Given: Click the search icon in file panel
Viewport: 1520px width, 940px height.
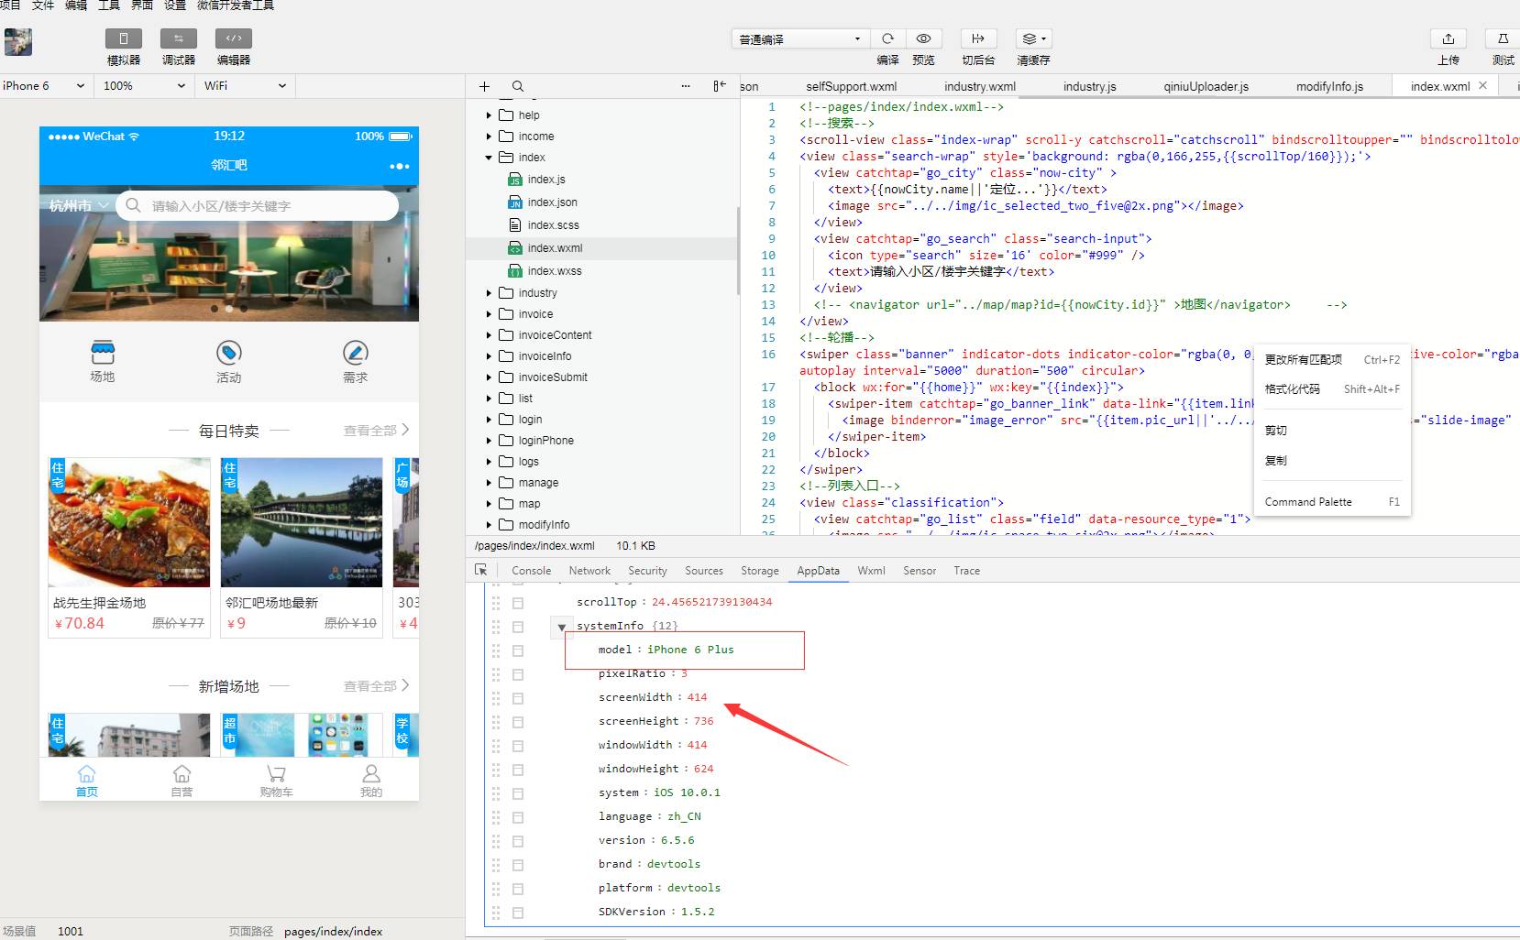Looking at the screenshot, I should point(518,86).
